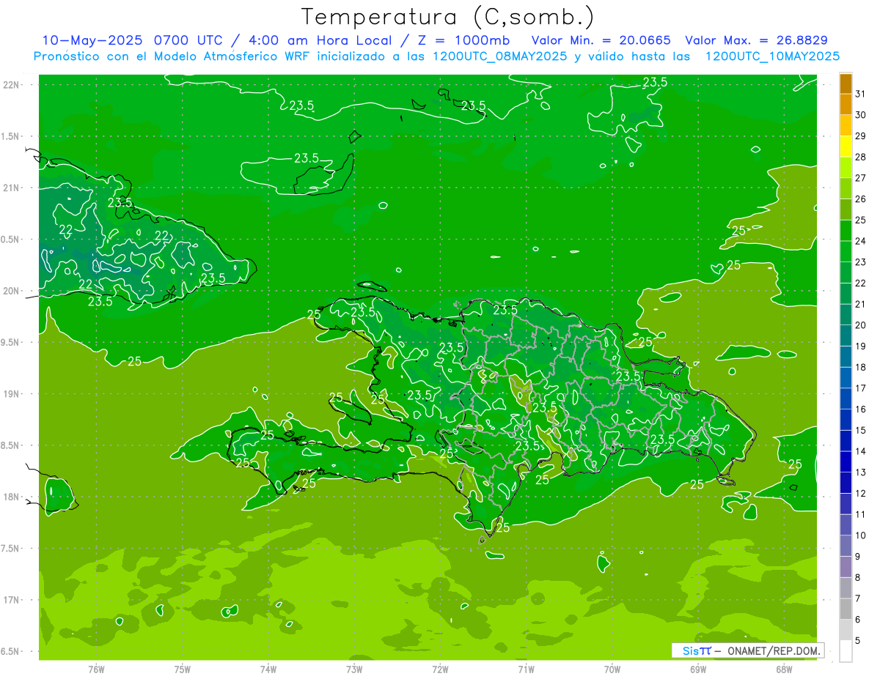Click the "10-May-2025 0700 UTC" timestamp
Image resolution: width=880 pixels, height=679 pixels.
click(133, 40)
